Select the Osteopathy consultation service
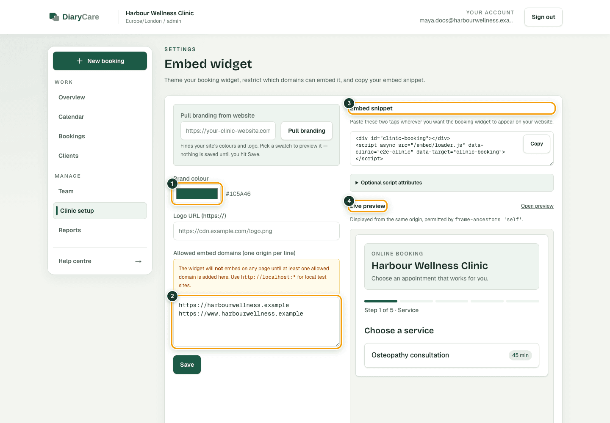The image size is (610, 423). coord(452,355)
